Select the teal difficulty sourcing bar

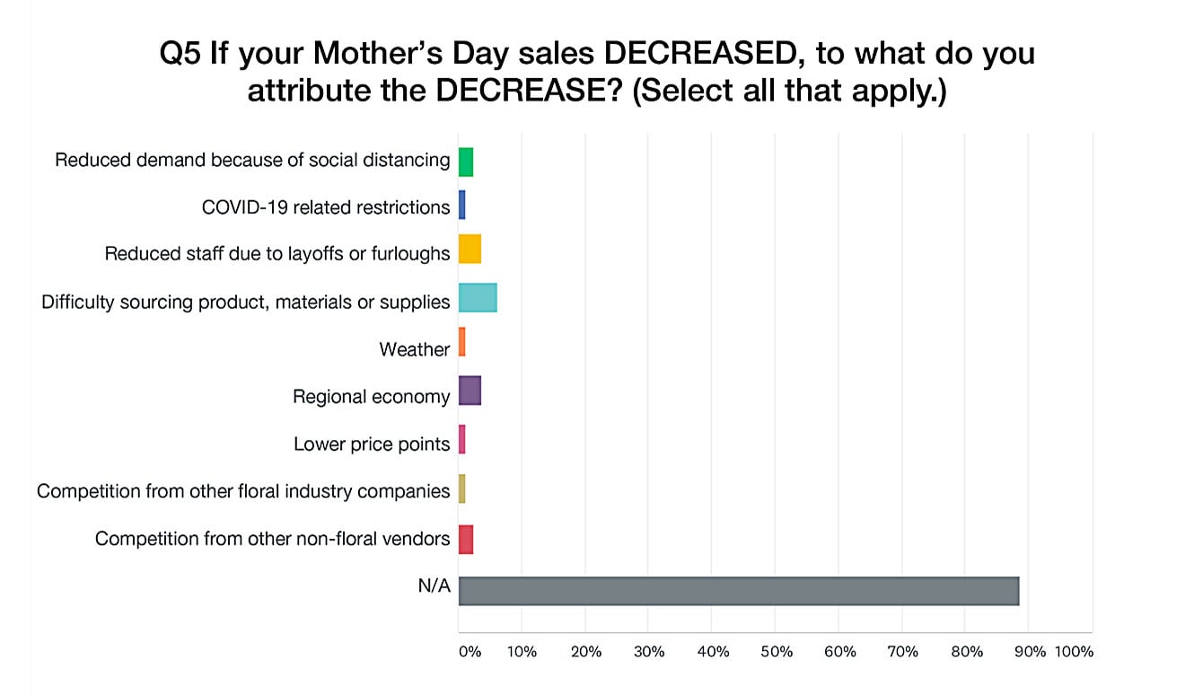click(478, 297)
